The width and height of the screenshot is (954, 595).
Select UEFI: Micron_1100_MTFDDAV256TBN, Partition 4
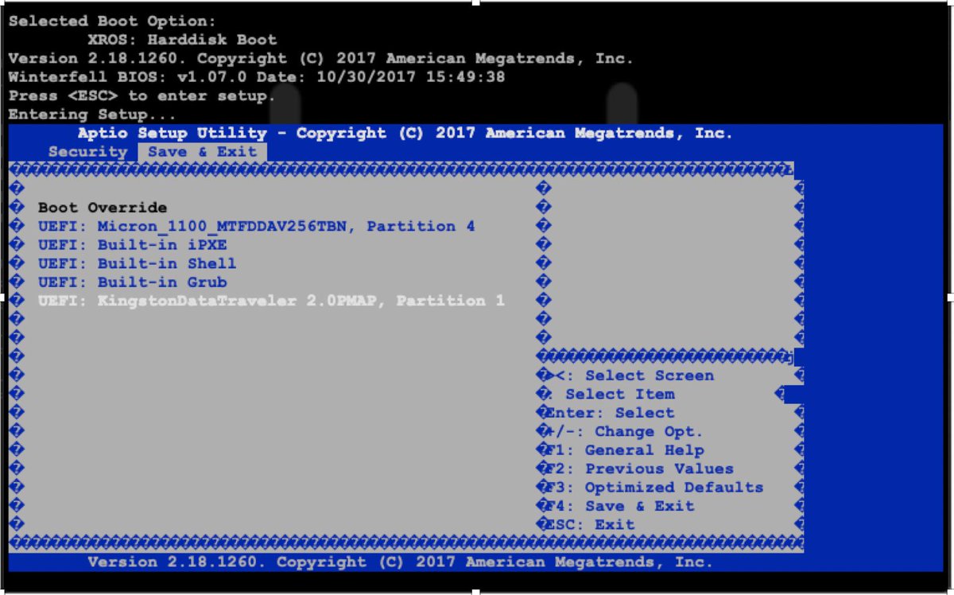click(254, 226)
